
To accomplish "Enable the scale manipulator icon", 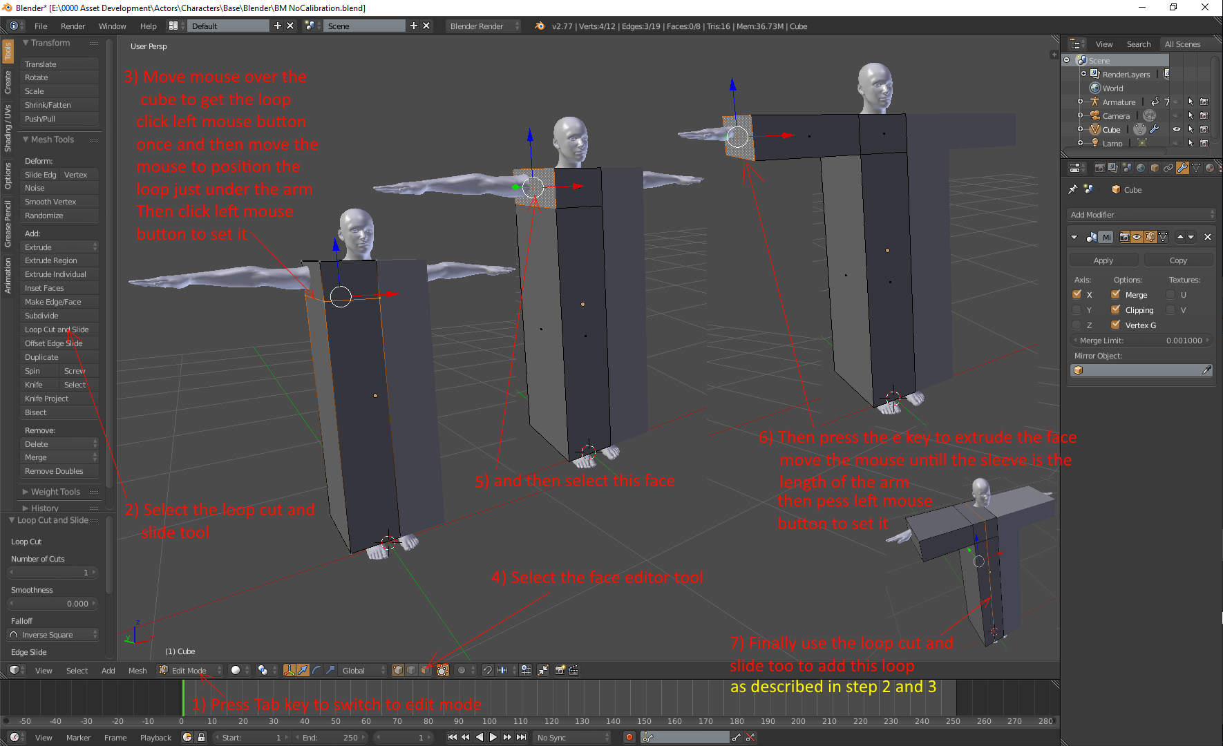I will [330, 670].
